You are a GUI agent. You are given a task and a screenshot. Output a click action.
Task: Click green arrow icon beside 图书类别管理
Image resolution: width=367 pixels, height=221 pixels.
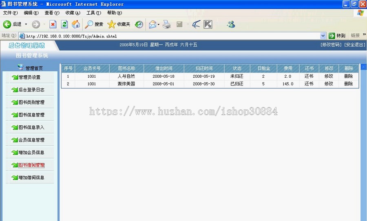click(15, 102)
